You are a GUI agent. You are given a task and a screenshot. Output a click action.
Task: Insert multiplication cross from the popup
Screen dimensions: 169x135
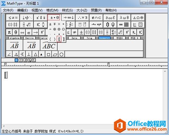[x=59, y=24]
